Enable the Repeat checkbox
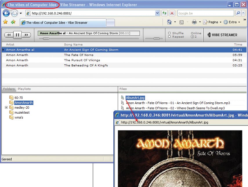 [x=169, y=37]
